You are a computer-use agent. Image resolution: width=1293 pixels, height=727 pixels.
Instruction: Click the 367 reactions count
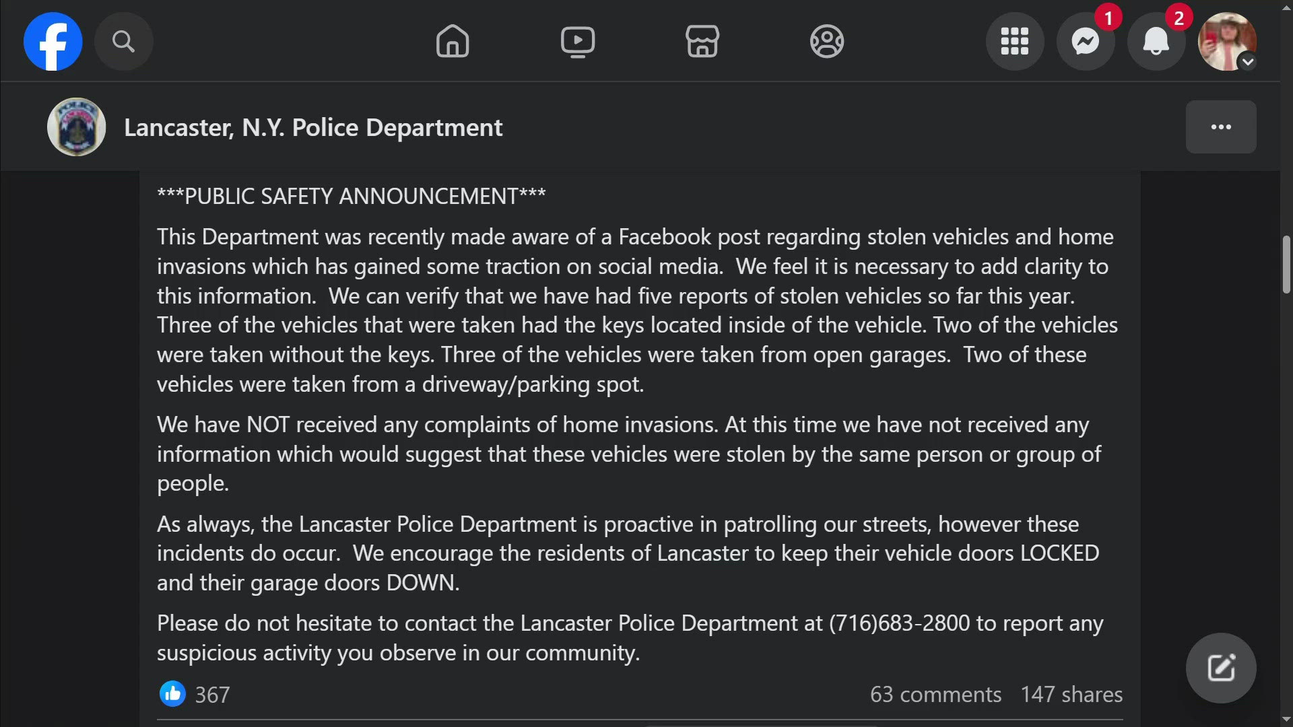coord(211,694)
